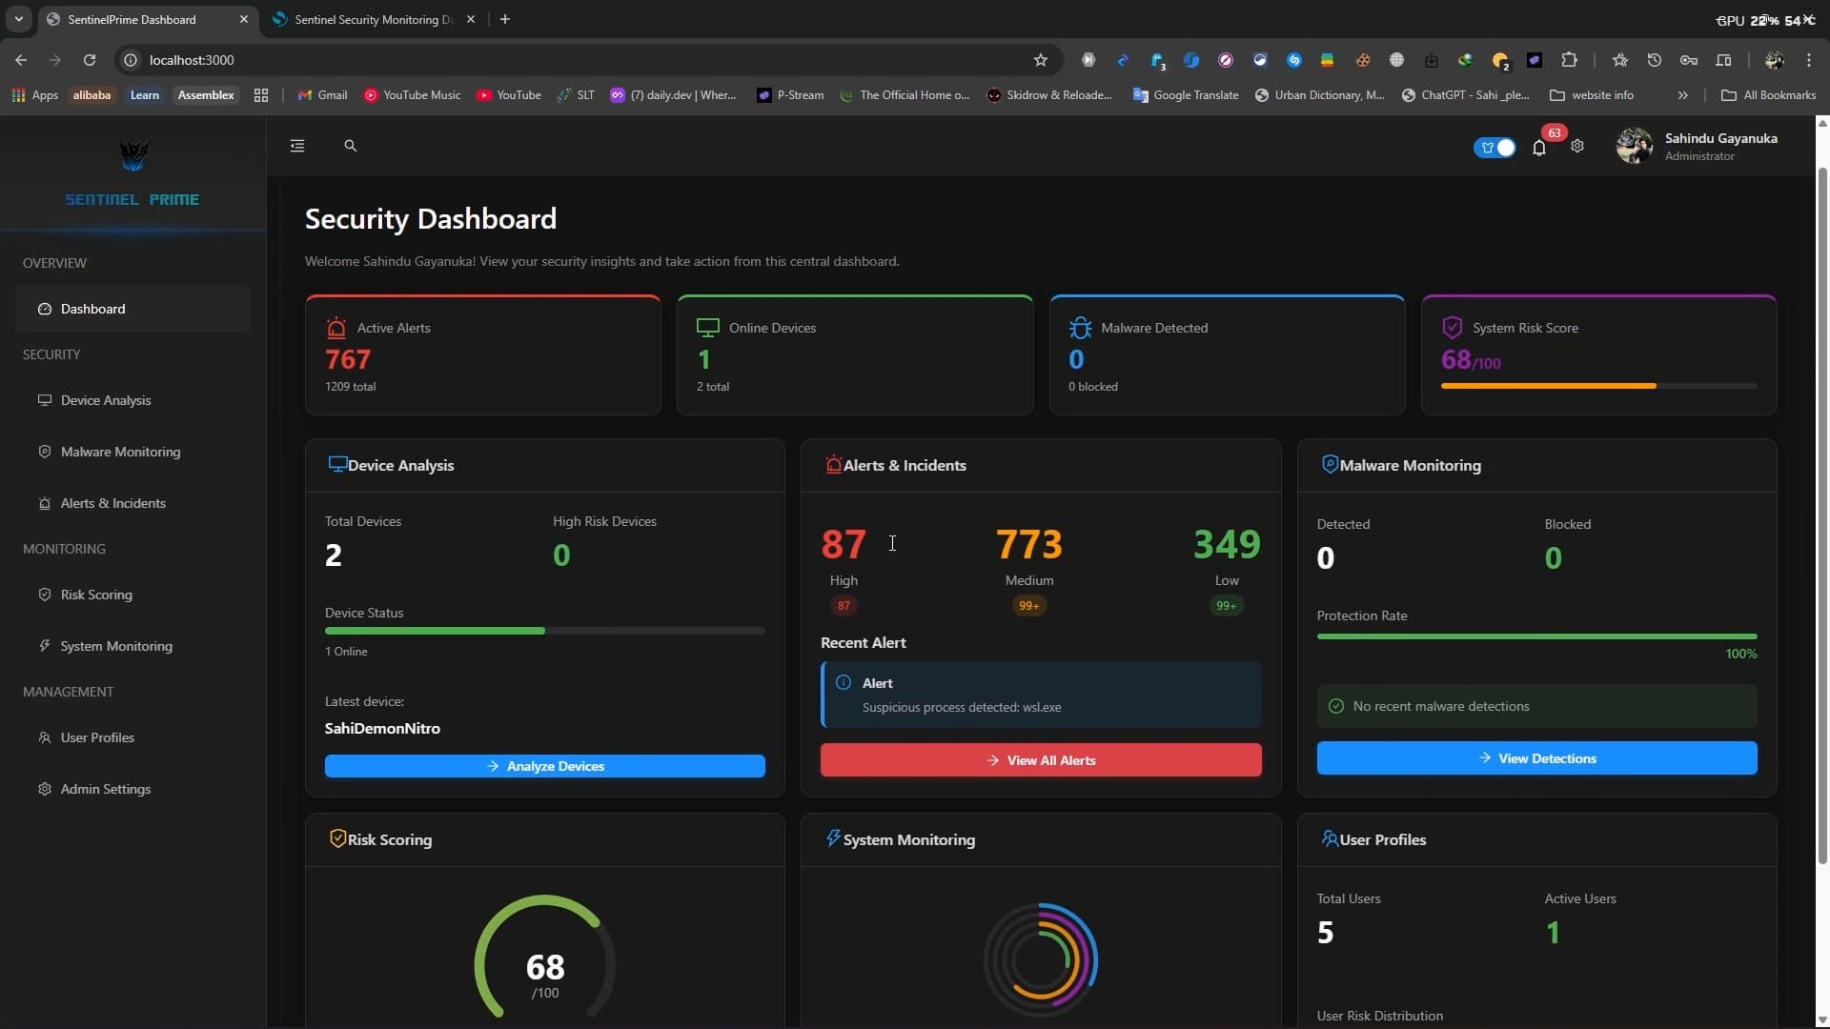This screenshot has width=1830, height=1029.
Task: Click the Analyze Devices button
Action: click(544, 766)
